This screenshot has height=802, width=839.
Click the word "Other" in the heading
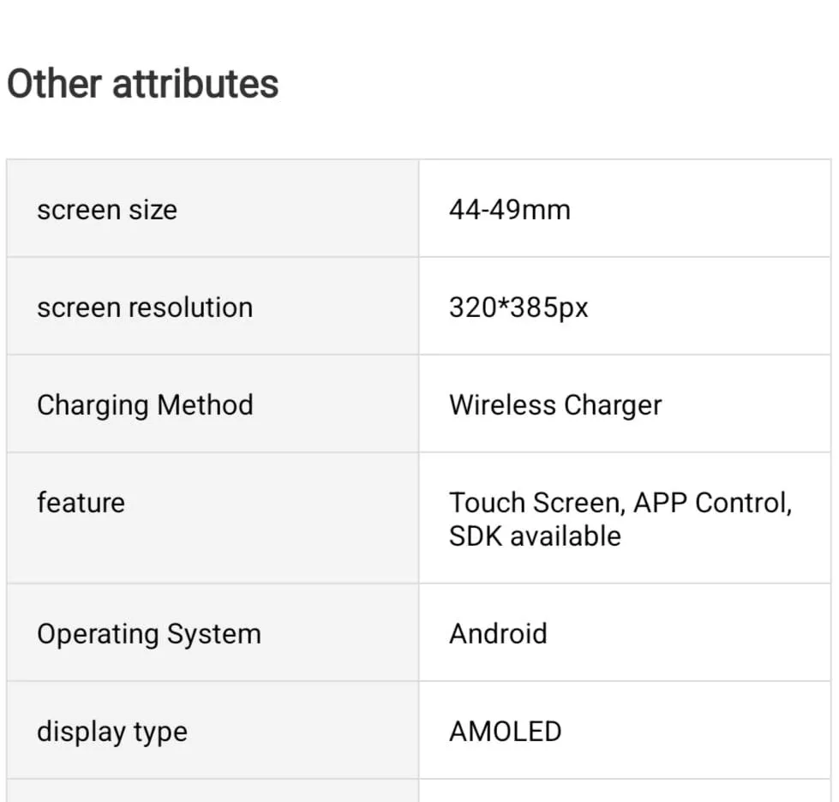tap(54, 84)
